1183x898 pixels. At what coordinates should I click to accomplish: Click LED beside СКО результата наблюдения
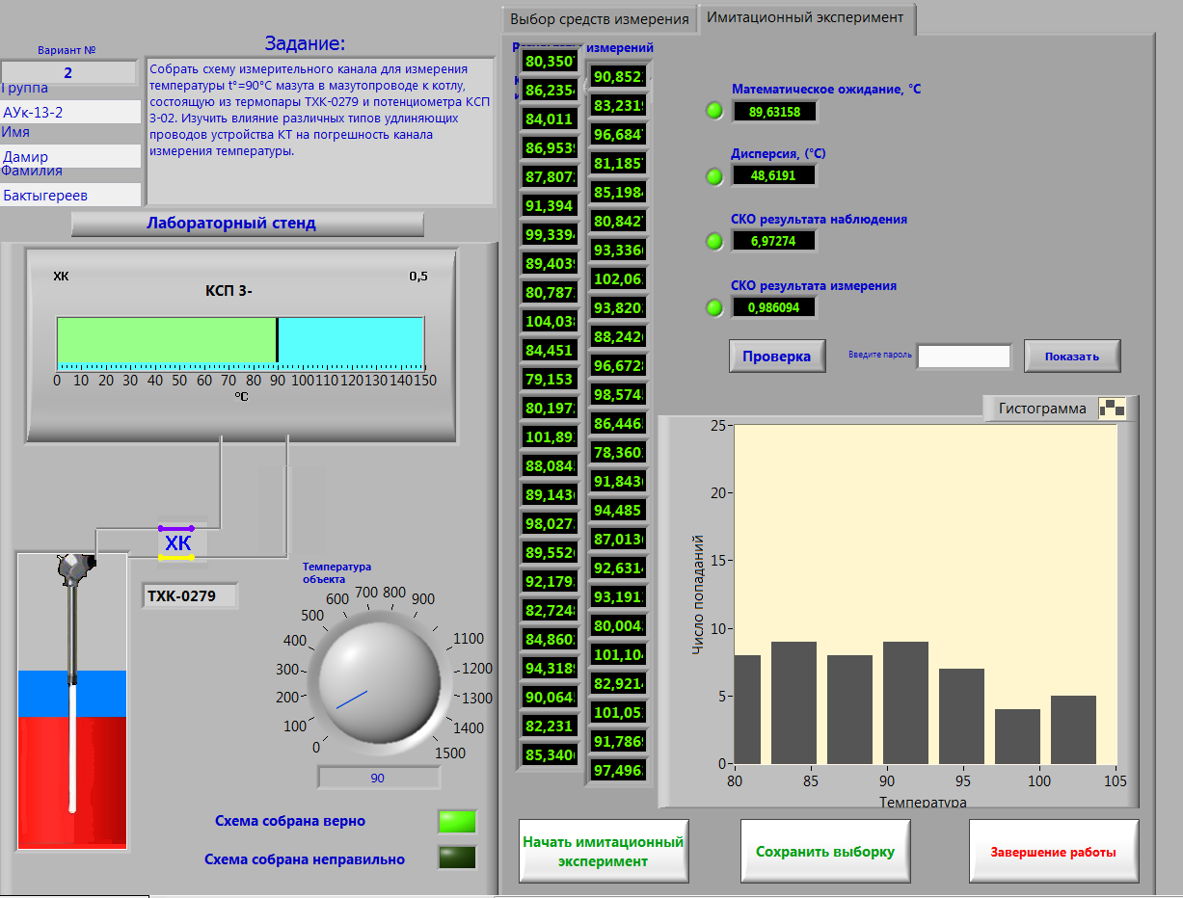[714, 241]
